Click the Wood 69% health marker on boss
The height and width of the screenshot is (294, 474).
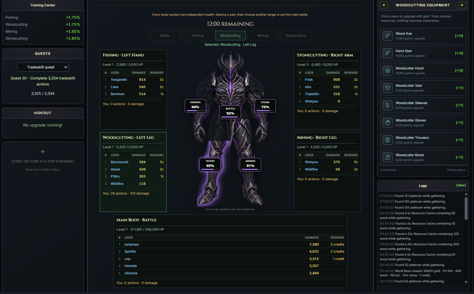pyautogui.click(x=210, y=165)
